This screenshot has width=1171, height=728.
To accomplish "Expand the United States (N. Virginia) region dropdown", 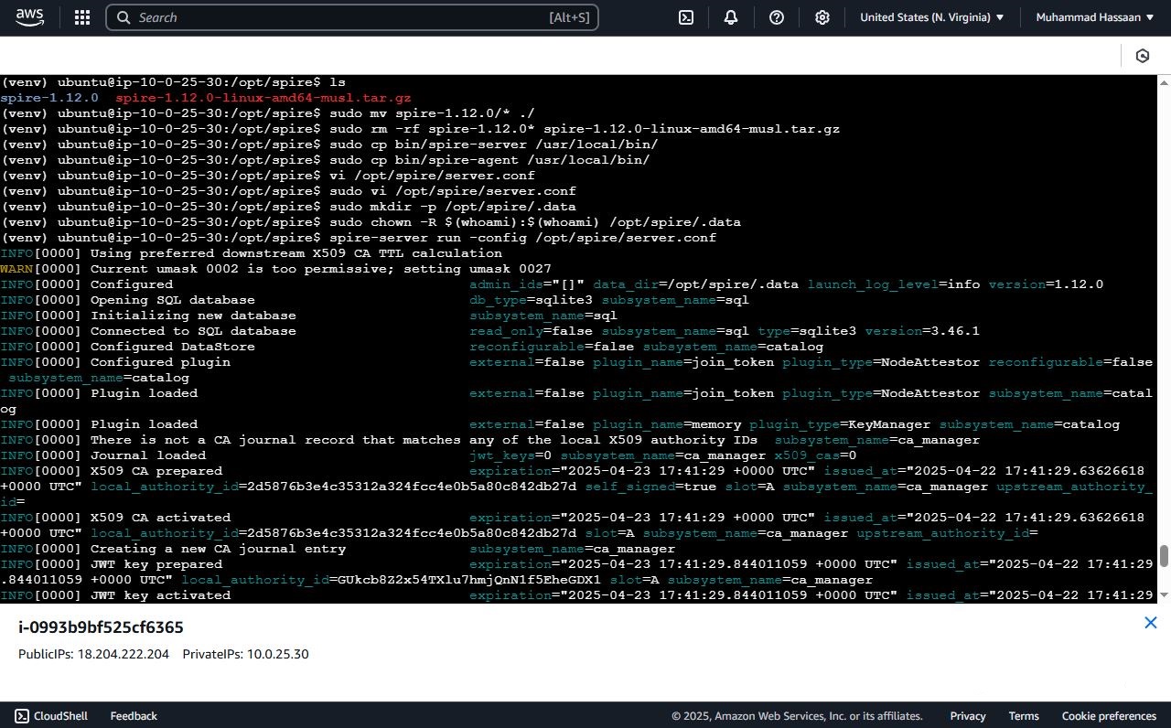I will click(931, 17).
